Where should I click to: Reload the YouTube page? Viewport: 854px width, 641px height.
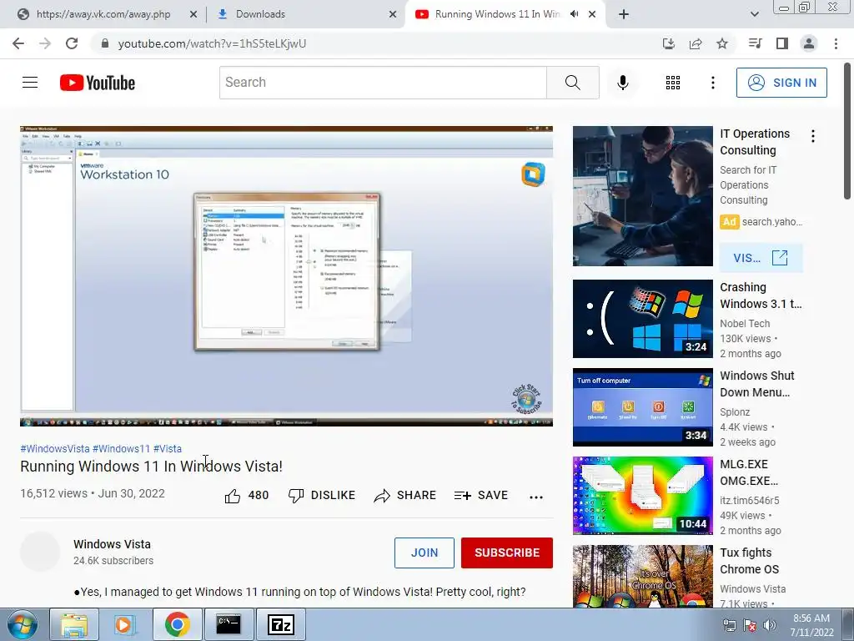[72, 43]
